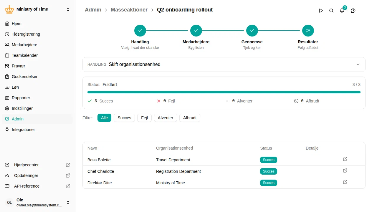
Task: Click Travel Department cell
Action: (173, 160)
